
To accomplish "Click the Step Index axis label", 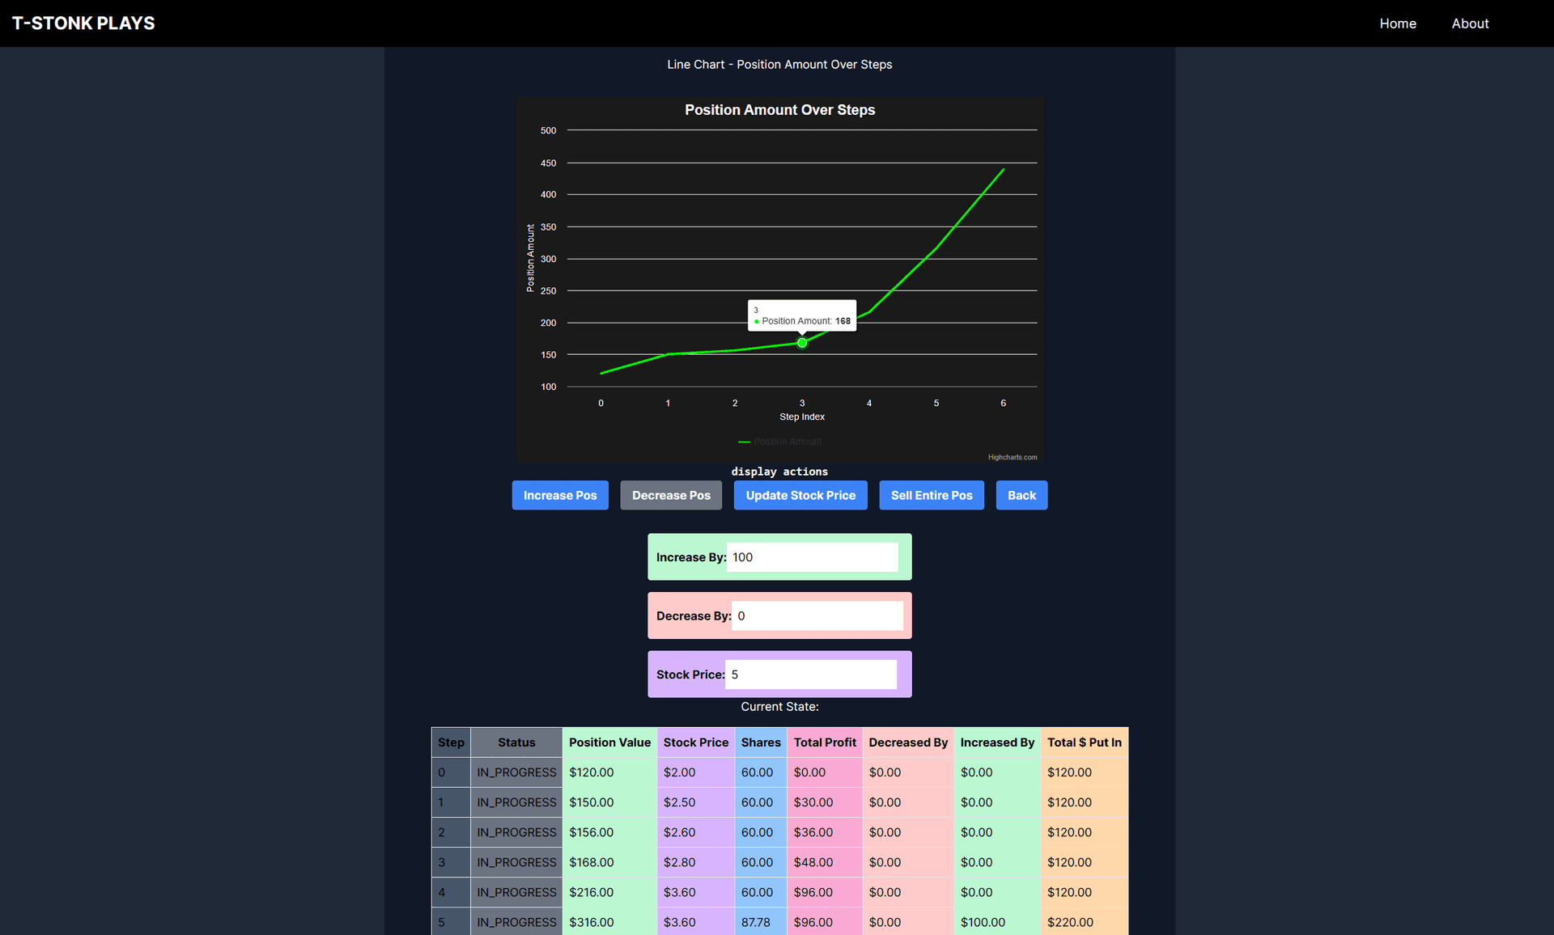I will point(802,417).
